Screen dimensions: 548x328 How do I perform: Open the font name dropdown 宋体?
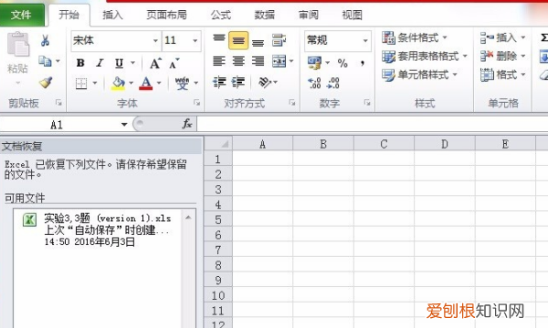[155, 40]
